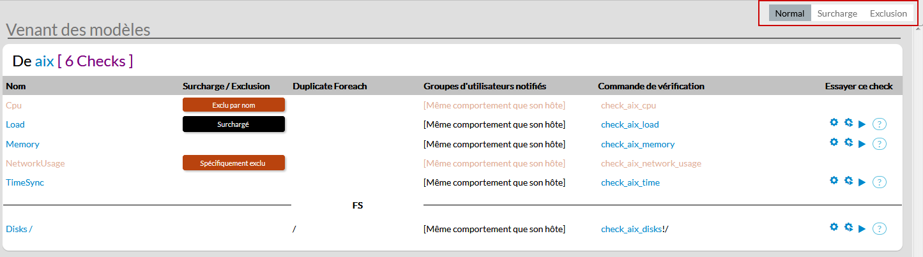Image resolution: width=923 pixels, height=257 pixels.
Task: Click the 'Exclu par nom' badge on Cpu
Action: (x=234, y=105)
